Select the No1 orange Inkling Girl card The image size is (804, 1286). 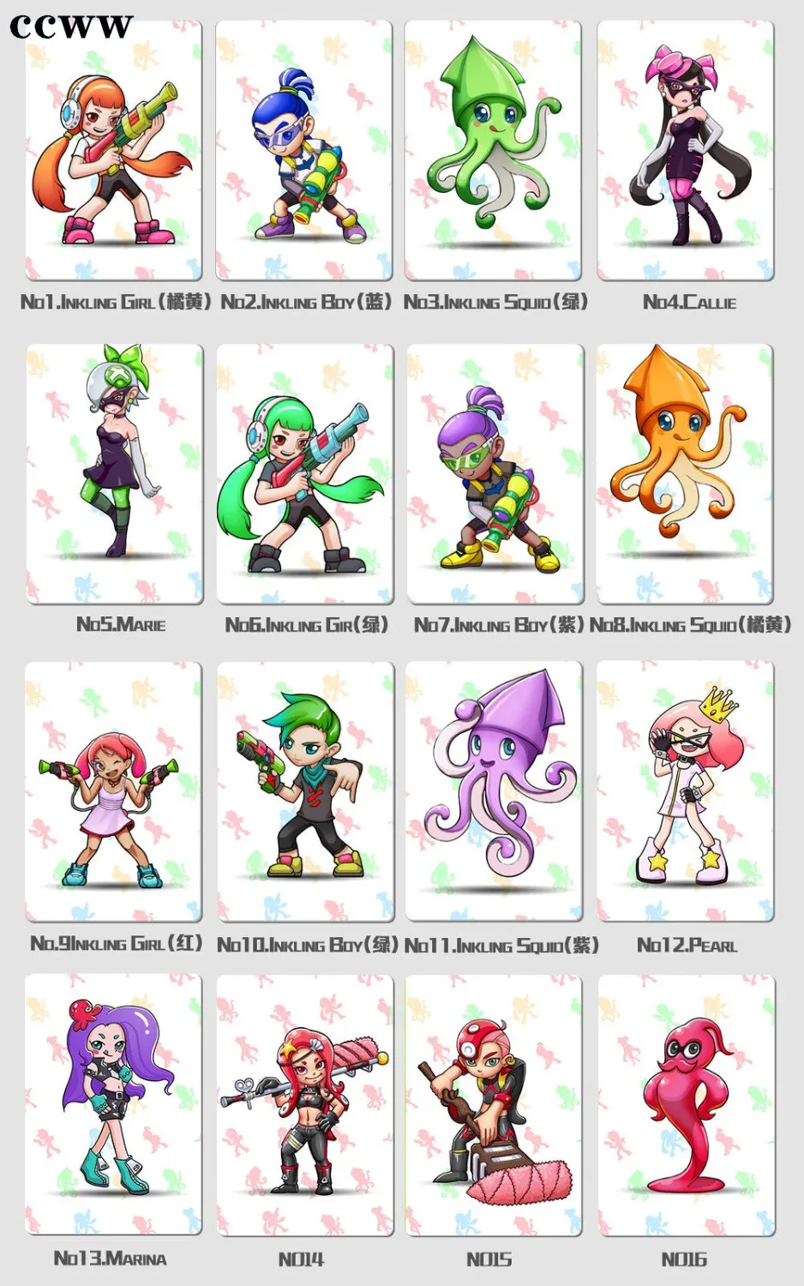click(x=114, y=151)
